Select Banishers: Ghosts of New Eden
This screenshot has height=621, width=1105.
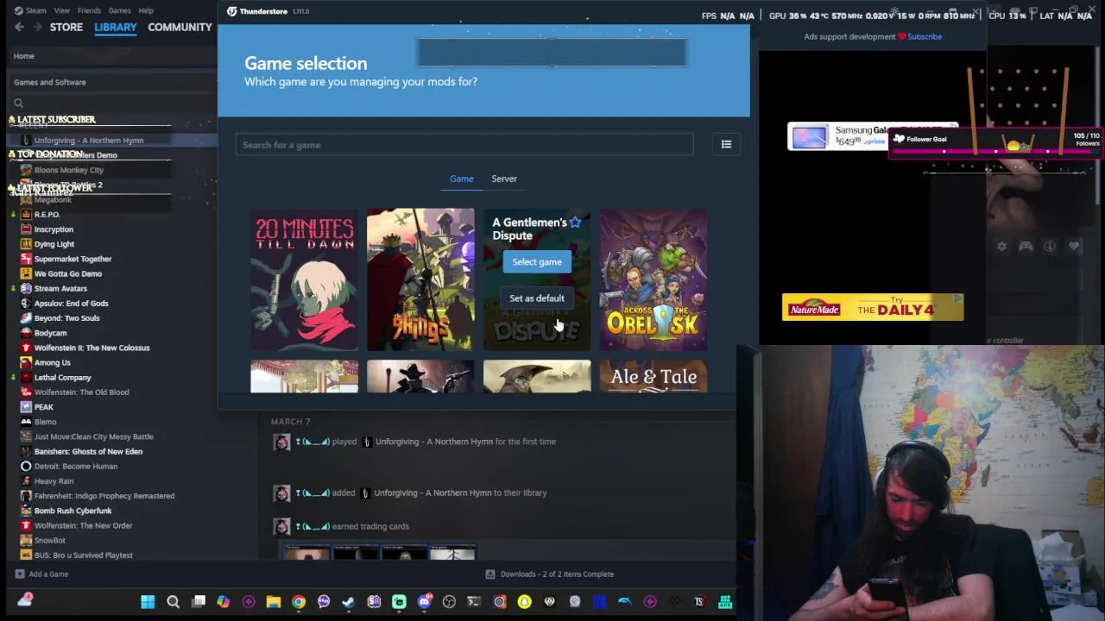pyautogui.click(x=88, y=451)
